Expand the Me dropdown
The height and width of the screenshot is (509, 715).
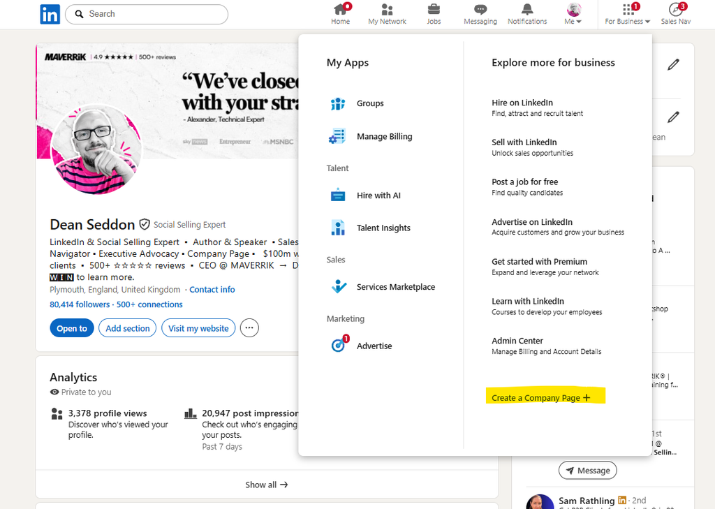point(574,14)
